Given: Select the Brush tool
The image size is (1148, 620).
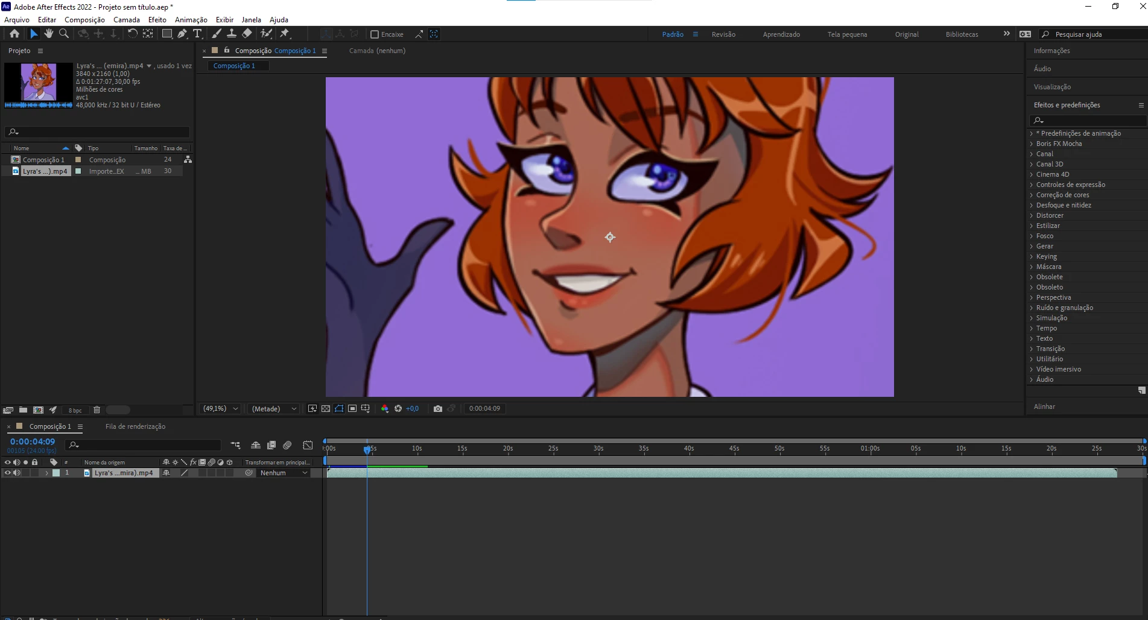Looking at the screenshot, I should 217,34.
